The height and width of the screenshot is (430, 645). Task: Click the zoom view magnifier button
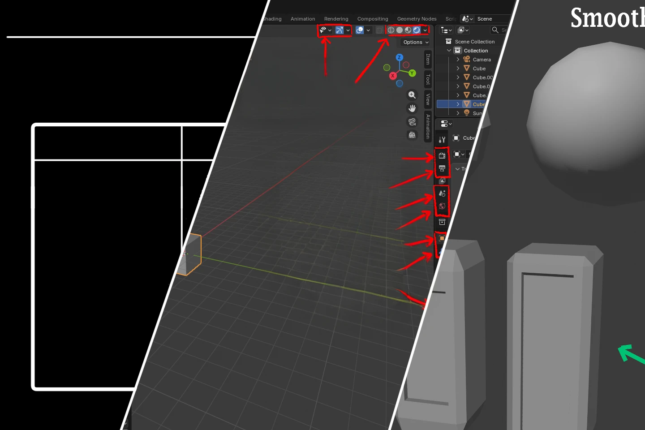(412, 95)
